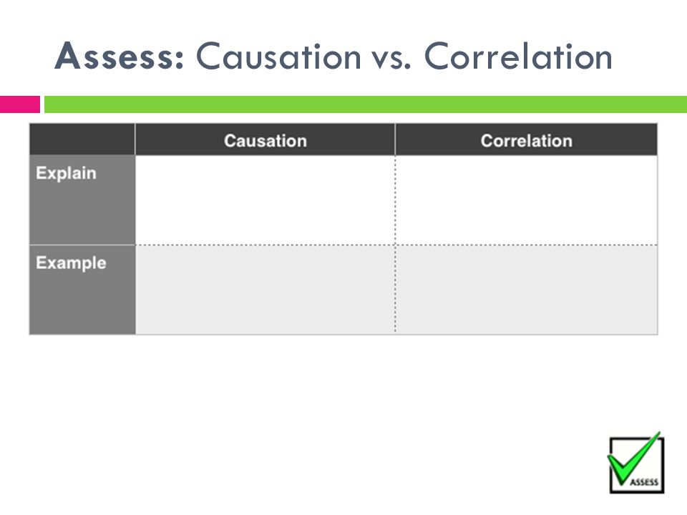Screen dimensions: 687x515
Task: Click the green Assess checkmark icon
Action: [x=635, y=463]
